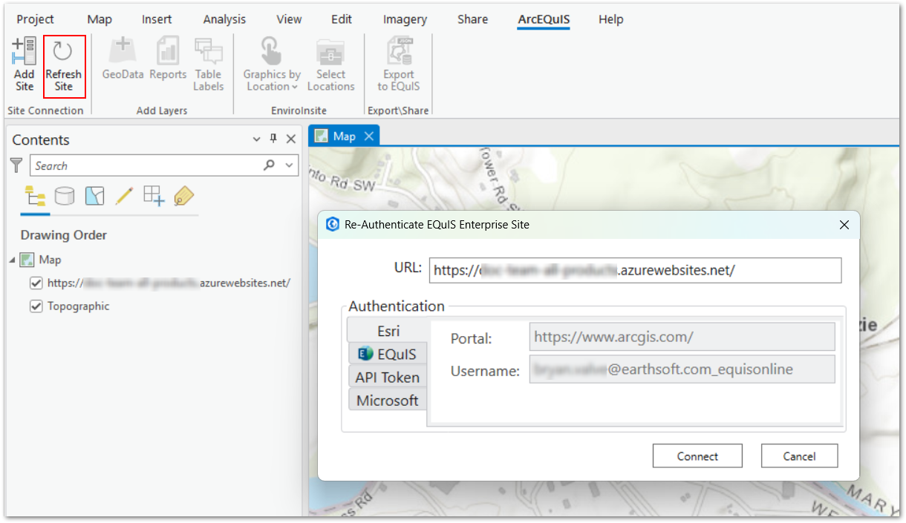Open the Contents search dropdown arrow
Screen dimensions: 906x523
[x=290, y=165]
